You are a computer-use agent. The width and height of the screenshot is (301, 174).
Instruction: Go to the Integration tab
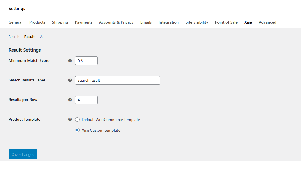pos(169,22)
